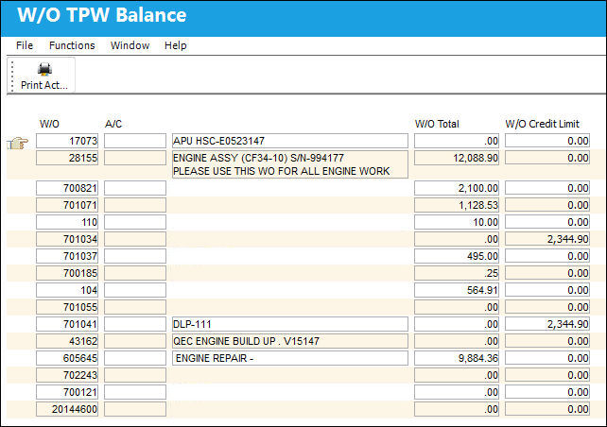607x427 pixels.
Task: Open the File menu
Action: coord(25,45)
